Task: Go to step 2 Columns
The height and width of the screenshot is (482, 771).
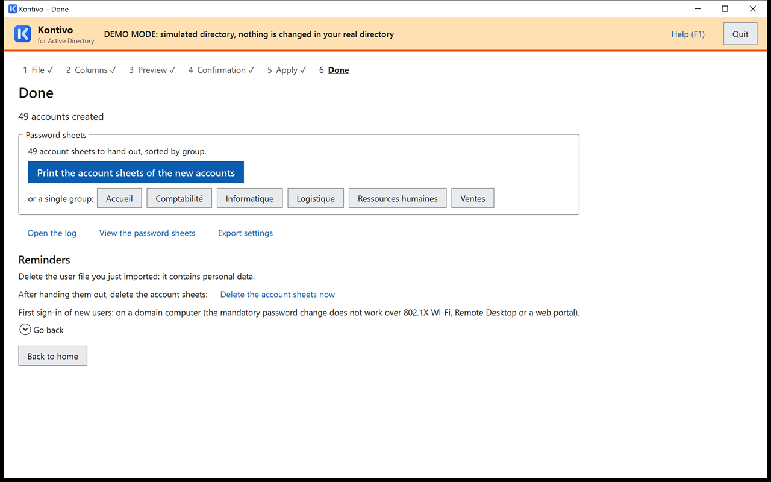Action: pos(91,70)
